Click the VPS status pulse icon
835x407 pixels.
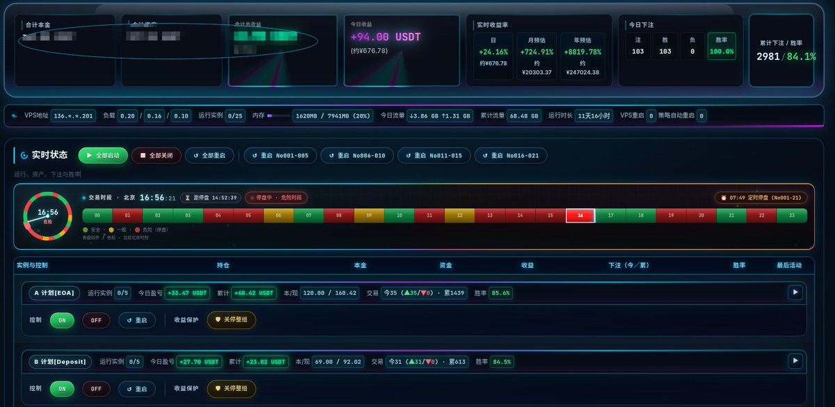point(15,115)
